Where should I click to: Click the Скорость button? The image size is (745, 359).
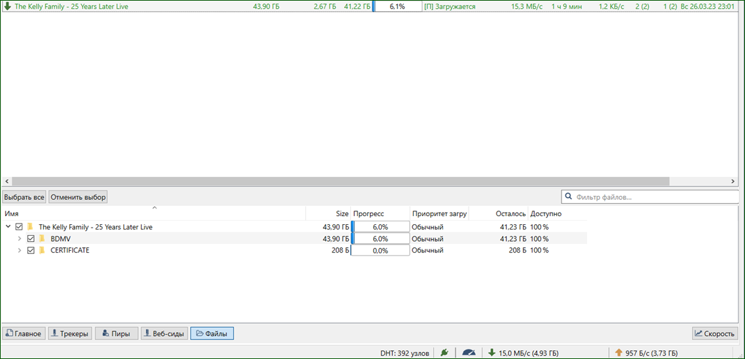point(716,334)
